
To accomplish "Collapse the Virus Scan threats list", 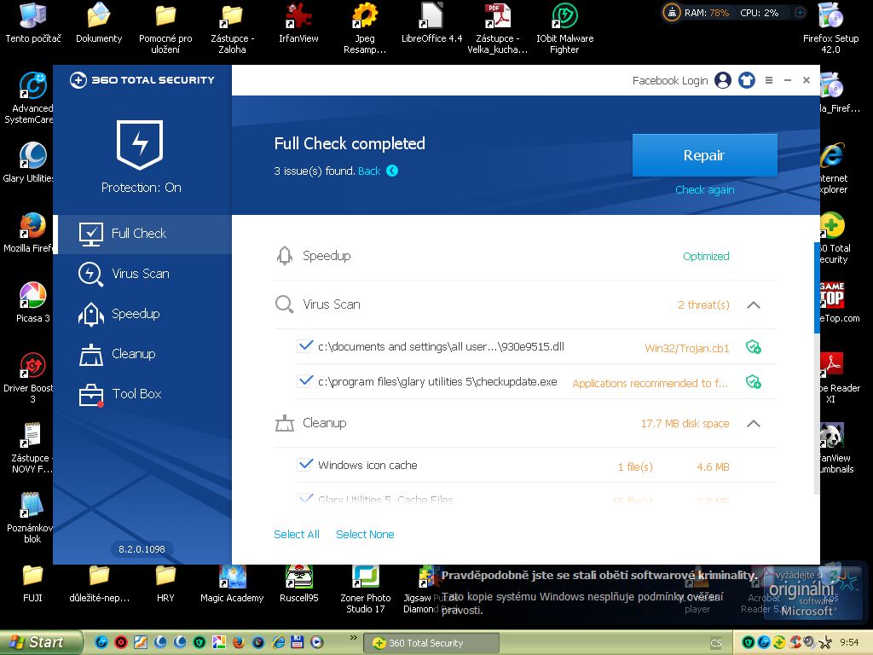I will (x=754, y=304).
